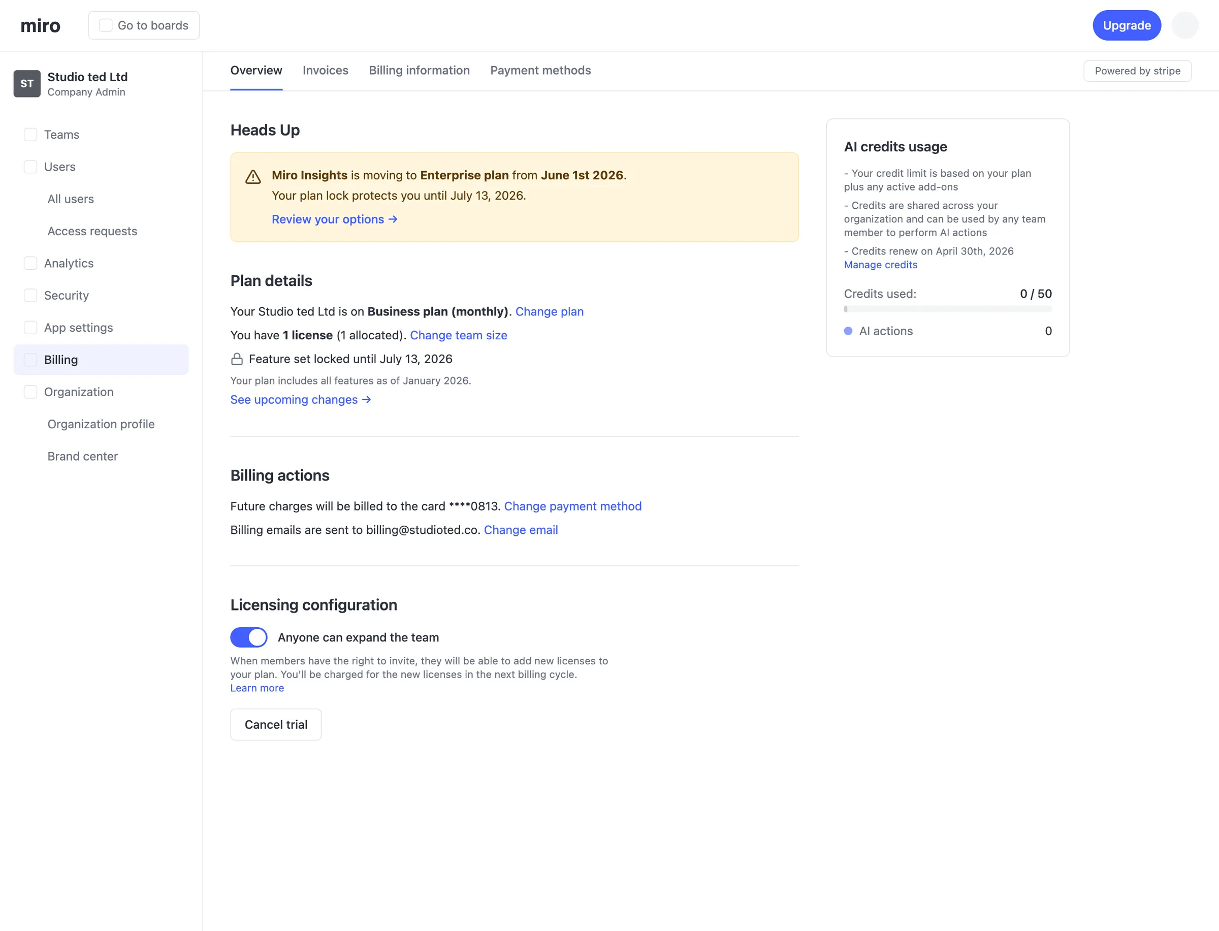
Task: Click the lock icon beside Feature set locked
Action: pos(237,359)
